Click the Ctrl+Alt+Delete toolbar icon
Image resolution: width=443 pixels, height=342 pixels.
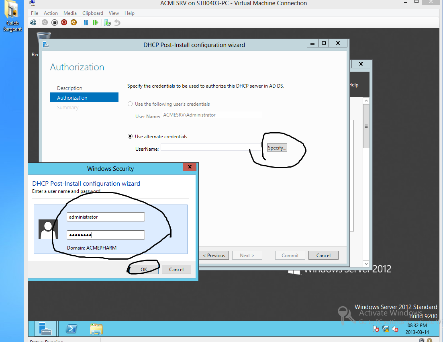pyautogui.click(x=33, y=23)
